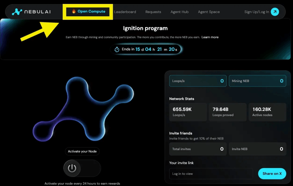This screenshot has width=293, height=186.
Task: Click the large Nebulai glowing logo graphic
Action: (x=83, y=109)
